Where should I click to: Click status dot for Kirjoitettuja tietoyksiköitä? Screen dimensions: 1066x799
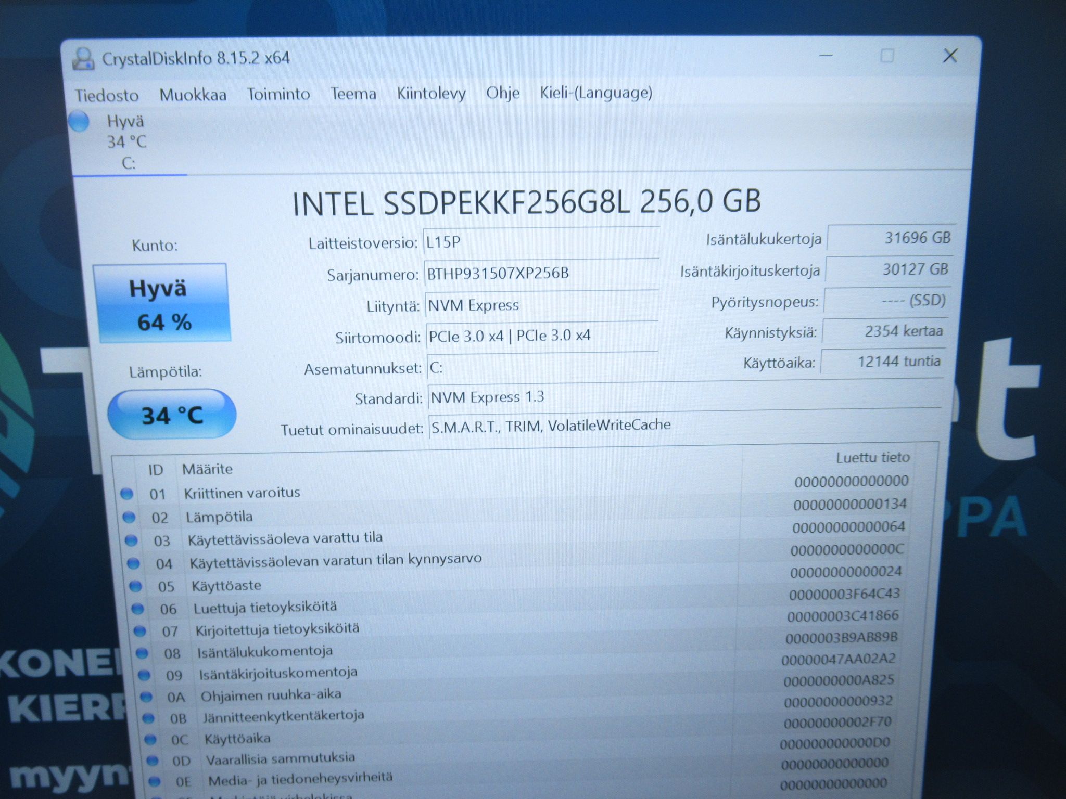139,630
